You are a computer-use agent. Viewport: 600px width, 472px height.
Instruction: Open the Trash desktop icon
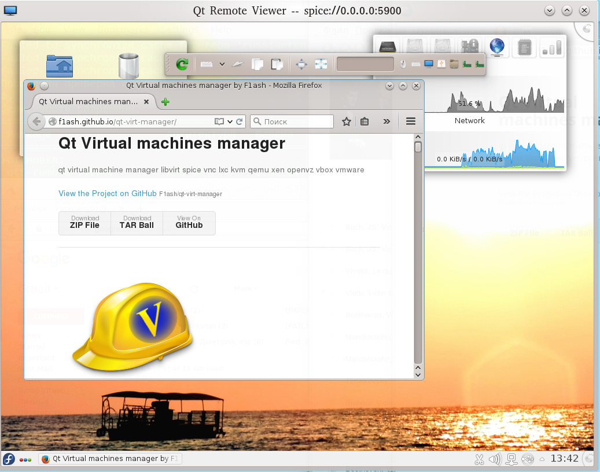pyautogui.click(x=128, y=66)
